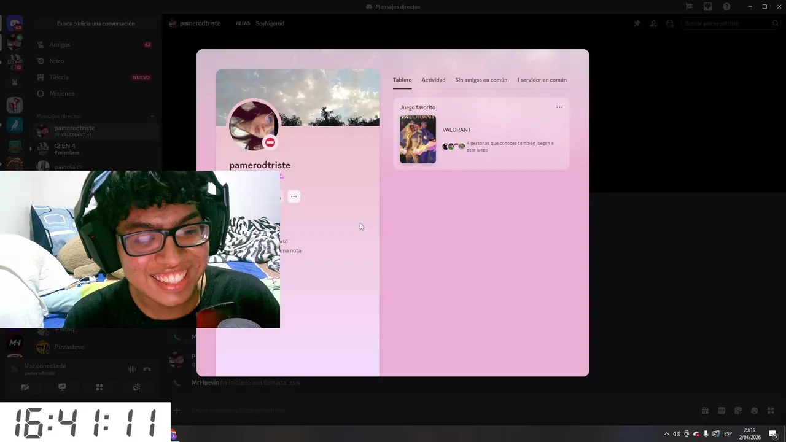Share your screen from voice panel

tap(62, 387)
